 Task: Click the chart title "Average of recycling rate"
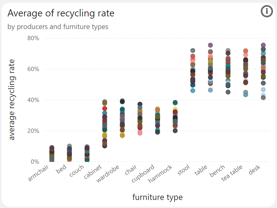(61, 13)
